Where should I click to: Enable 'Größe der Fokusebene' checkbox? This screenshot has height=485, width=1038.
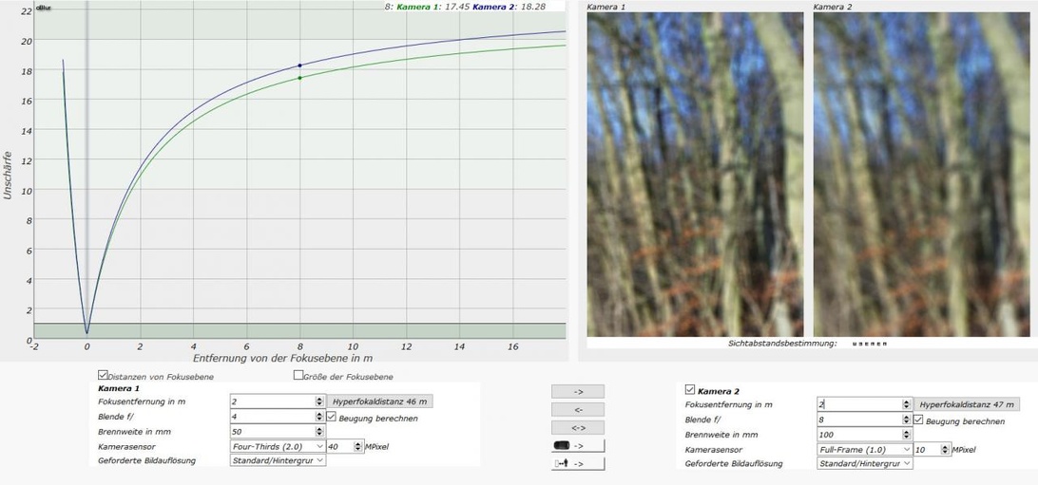pos(298,376)
